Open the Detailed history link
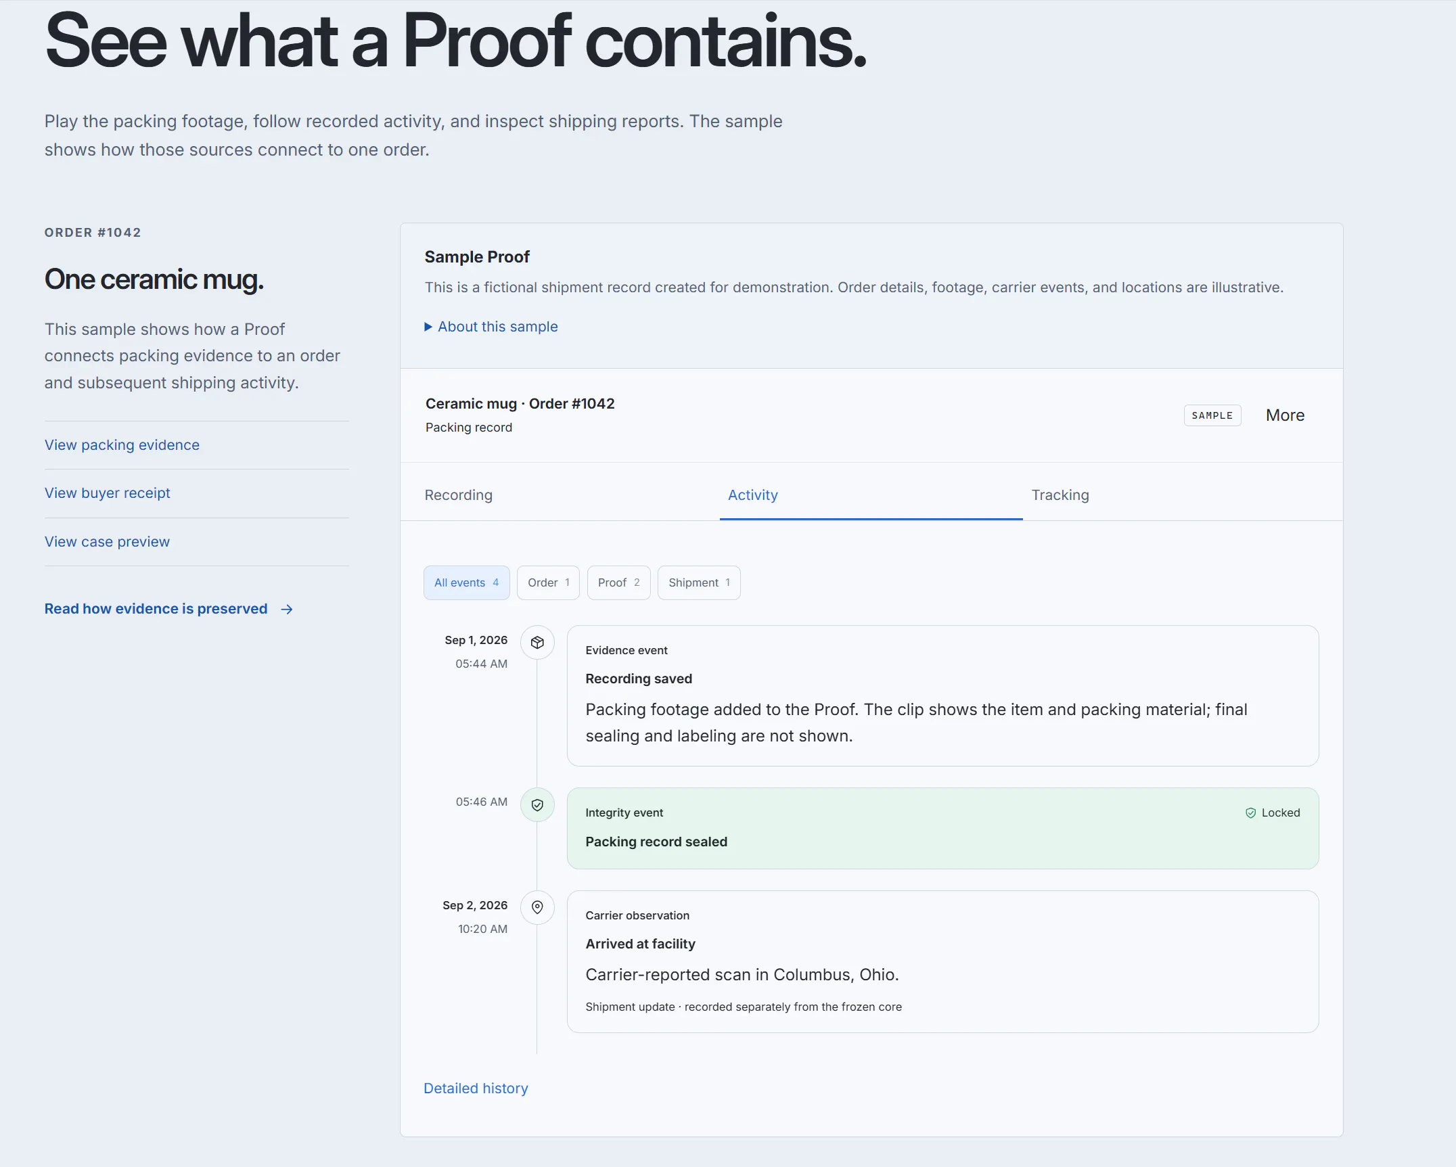Viewport: 1456px width, 1167px height. [x=476, y=1089]
